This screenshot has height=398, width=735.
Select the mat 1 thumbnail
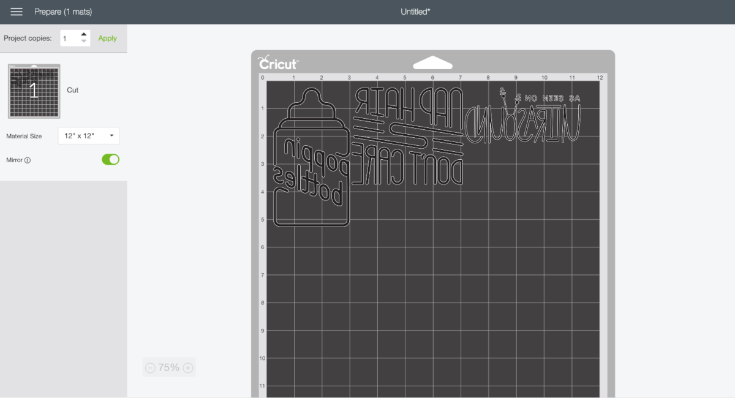[34, 91]
